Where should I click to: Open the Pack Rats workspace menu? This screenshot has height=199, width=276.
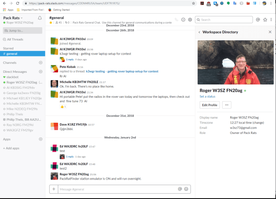[x=13, y=18]
